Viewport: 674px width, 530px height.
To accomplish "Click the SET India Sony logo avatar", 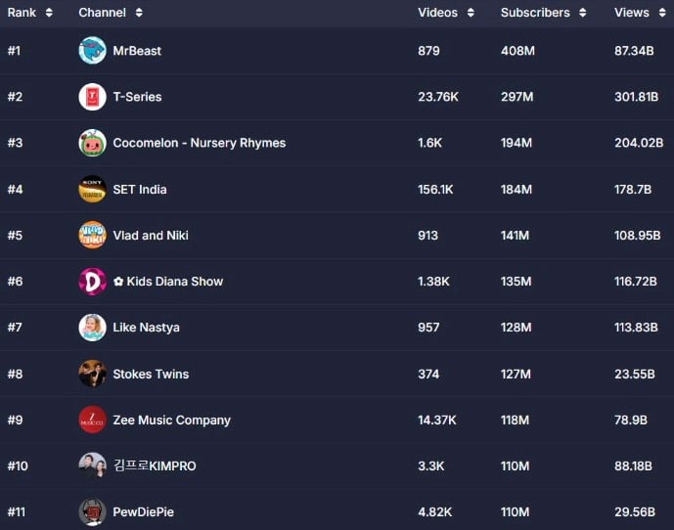I will point(92,189).
